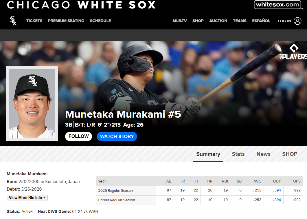Select the Summary tab
Screen dimensions: 307x219
pos(208,154)
